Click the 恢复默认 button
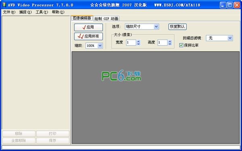242x151 pixels. click(177, 27)
